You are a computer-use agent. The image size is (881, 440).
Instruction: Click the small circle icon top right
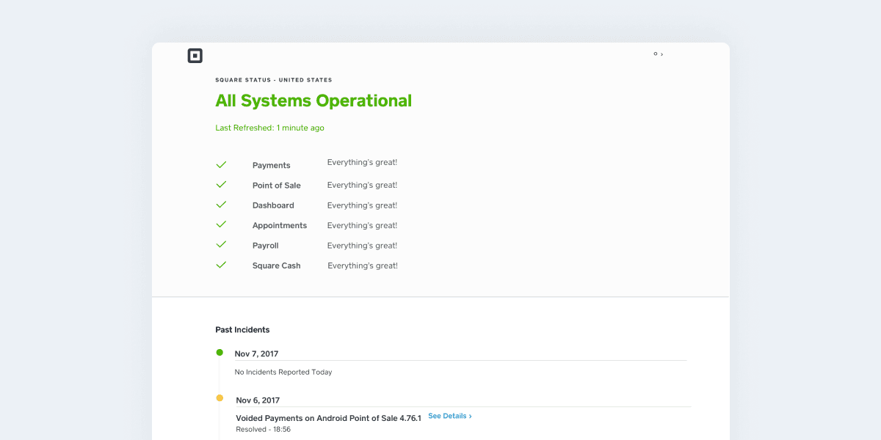655,54
